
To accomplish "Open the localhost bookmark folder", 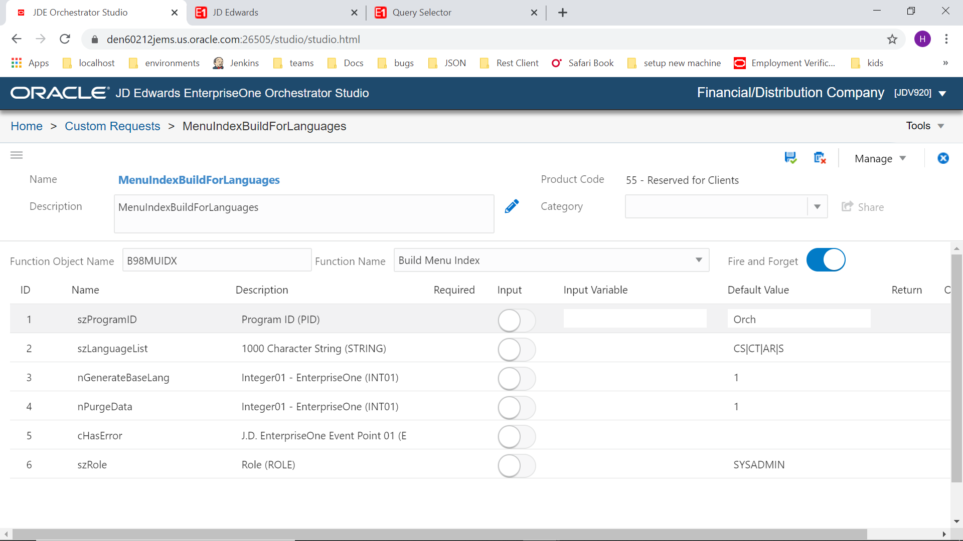I will click(x=89, y=63).
